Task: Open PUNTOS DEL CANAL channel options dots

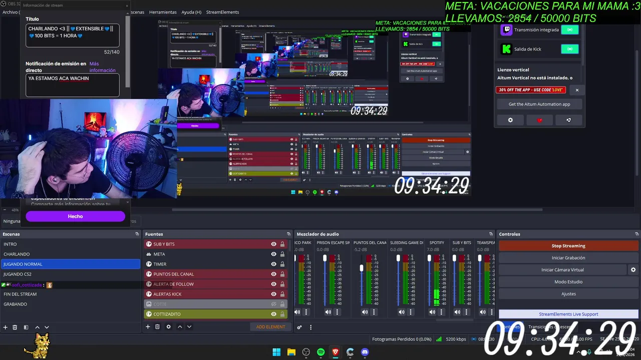Action: pos(374,312)
